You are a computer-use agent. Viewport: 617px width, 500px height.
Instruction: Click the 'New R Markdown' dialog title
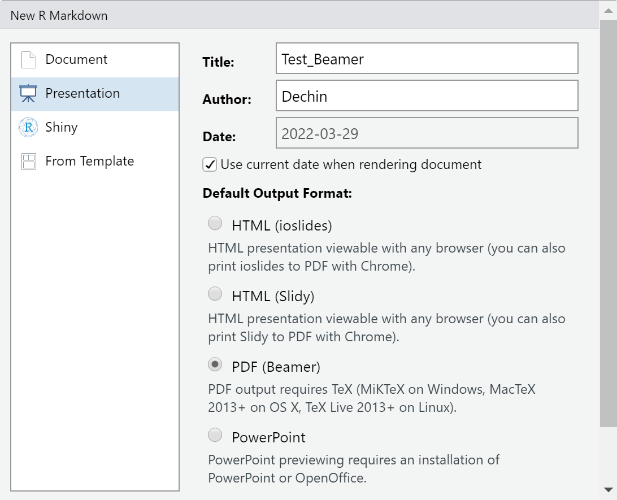coord(59,15)
